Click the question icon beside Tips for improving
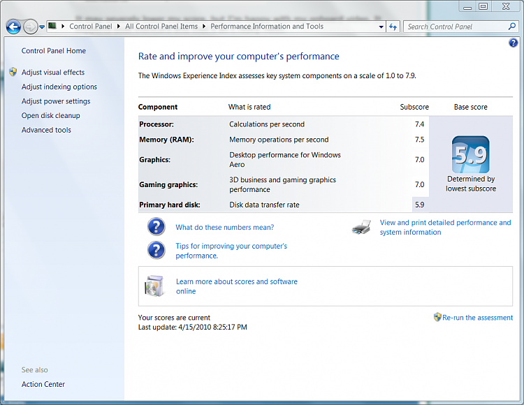This screenshot has width=524, height=405. [x=156, y=250]
